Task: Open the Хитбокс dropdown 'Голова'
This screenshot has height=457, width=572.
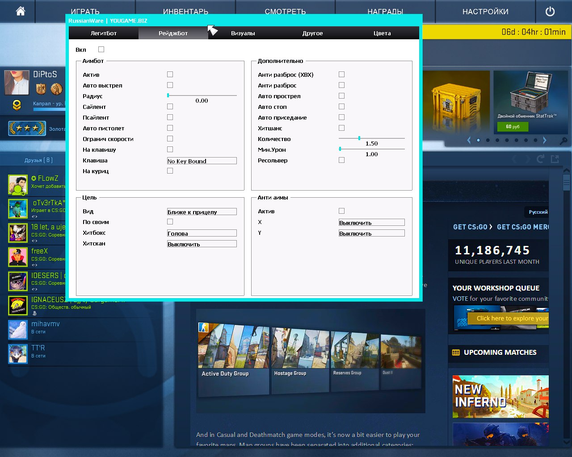Action: coord(202,233)
